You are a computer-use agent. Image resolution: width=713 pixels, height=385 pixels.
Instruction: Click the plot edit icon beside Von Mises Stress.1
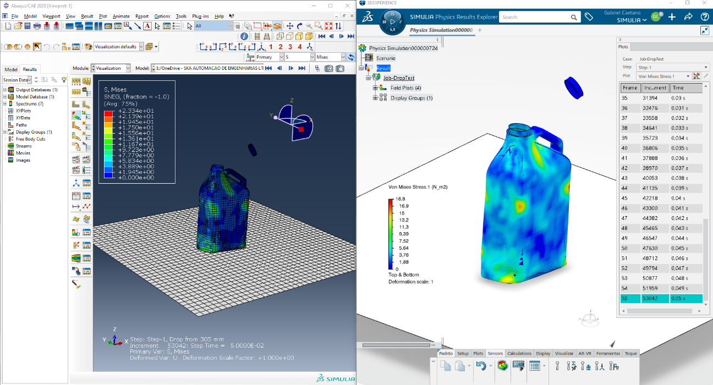pyautogui.click(x=705, y=76)
